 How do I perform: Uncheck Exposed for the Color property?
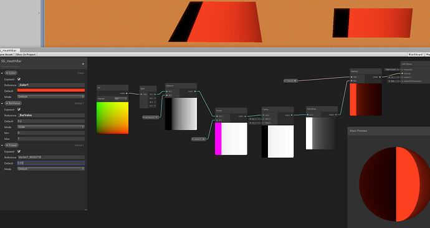point(19,79)
